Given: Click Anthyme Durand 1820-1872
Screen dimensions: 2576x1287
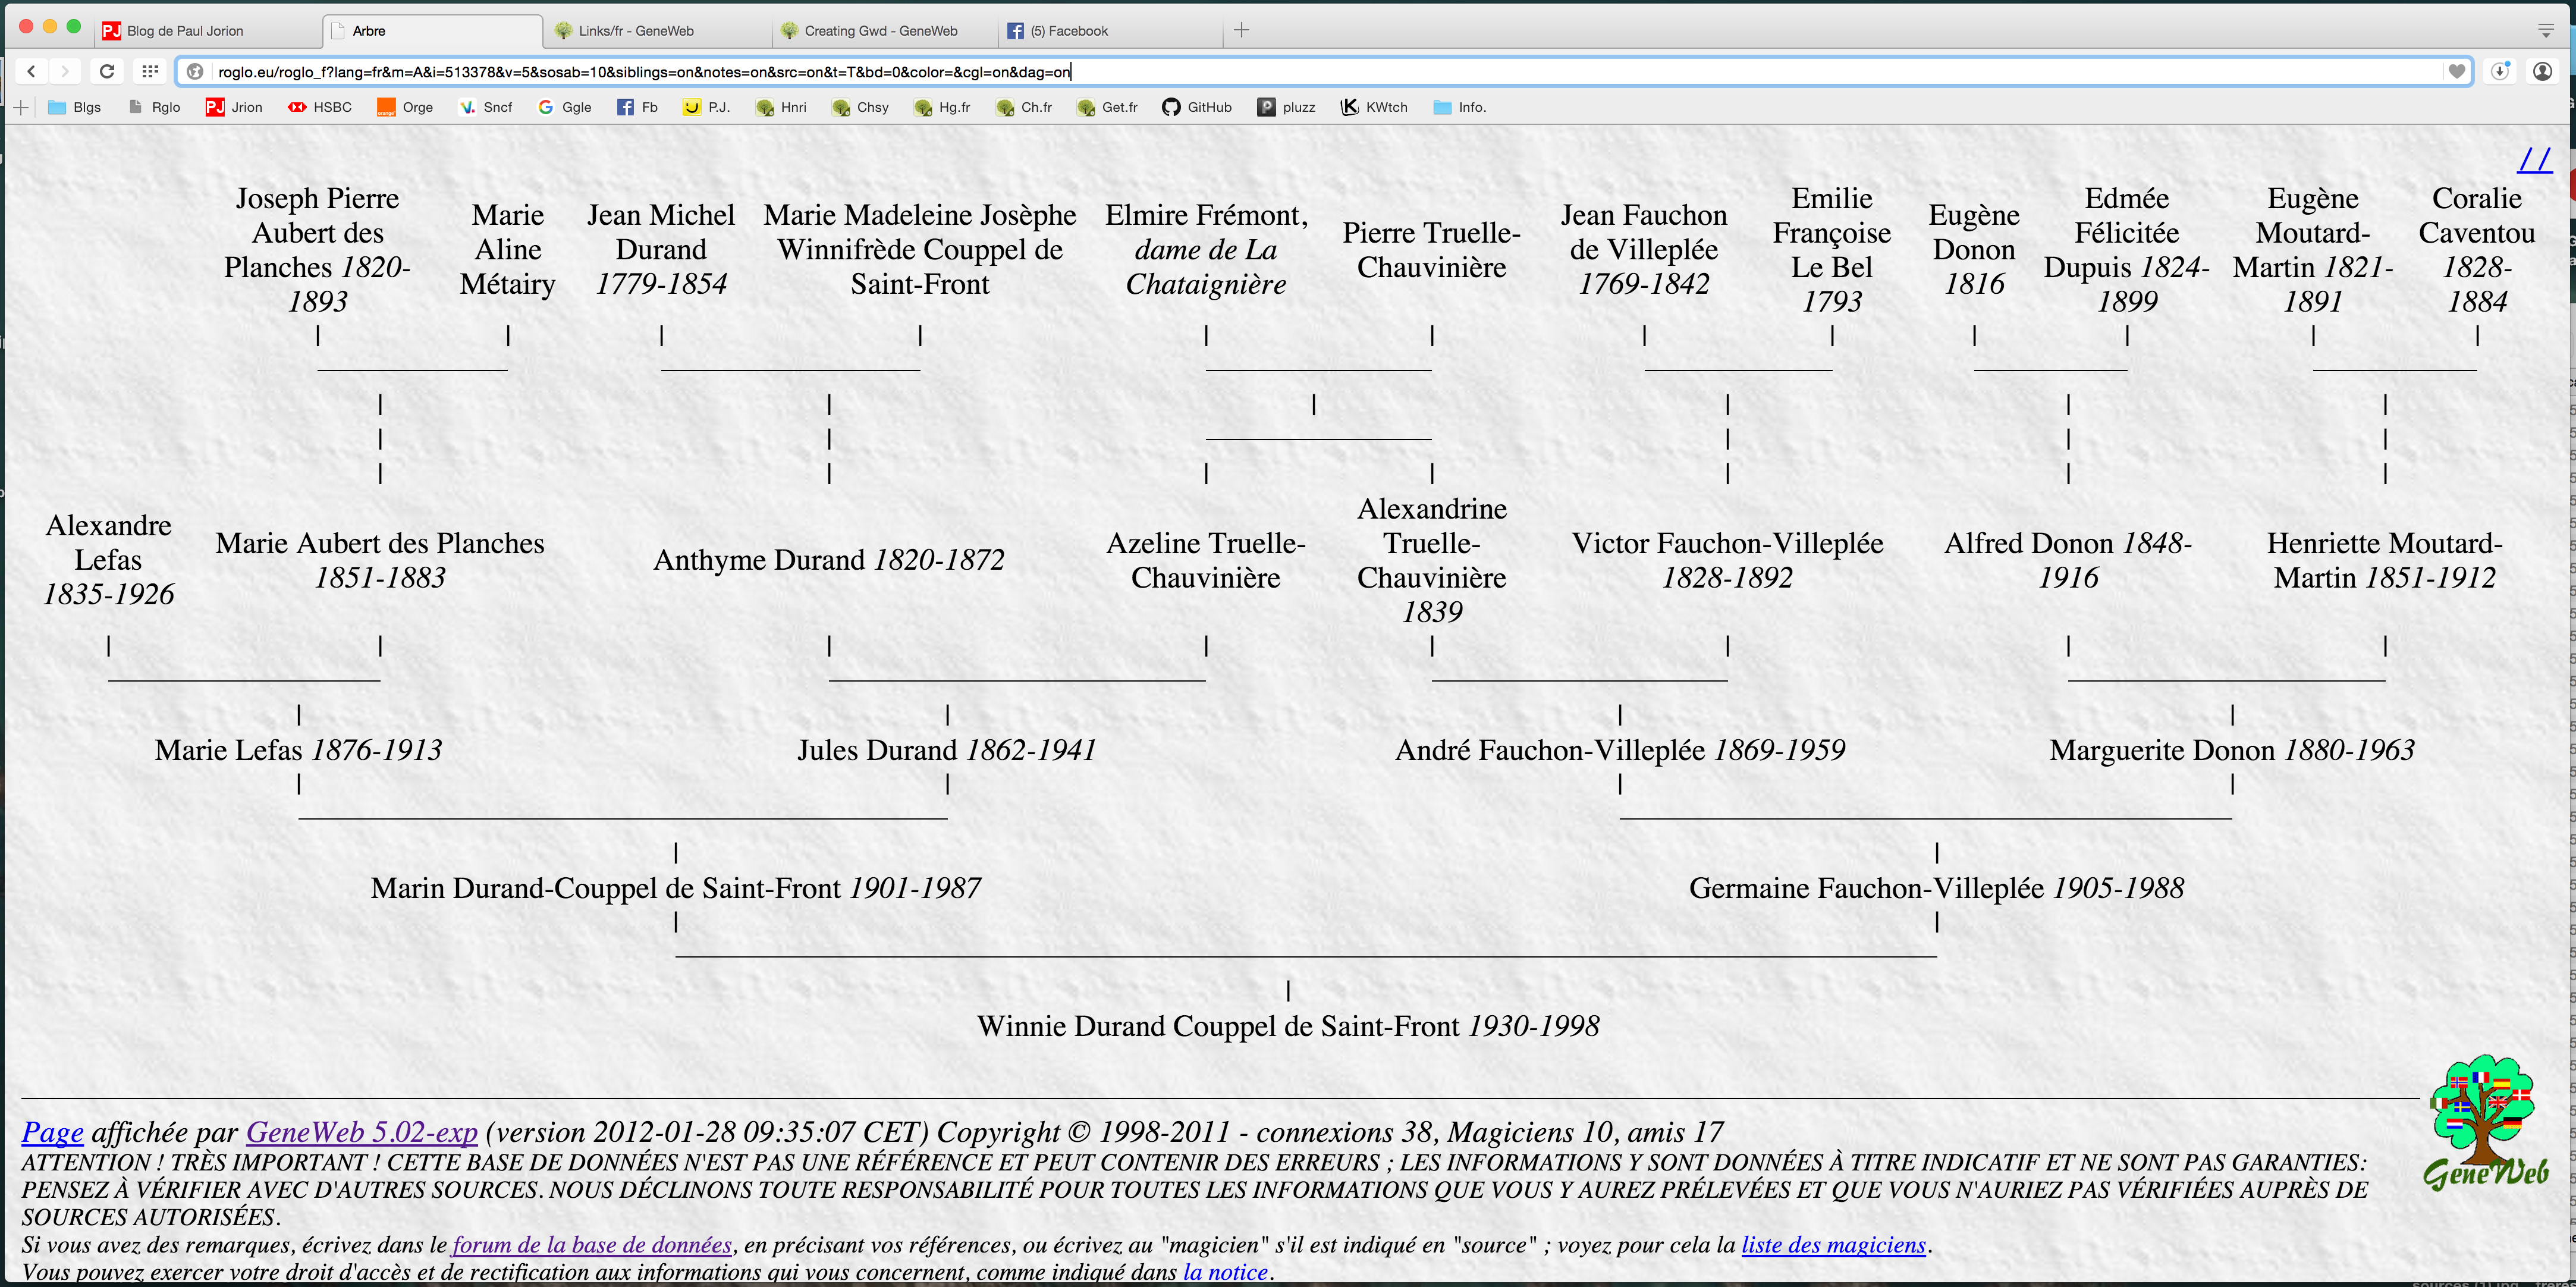Looking at the screenshot, I should tap(829, 560).
